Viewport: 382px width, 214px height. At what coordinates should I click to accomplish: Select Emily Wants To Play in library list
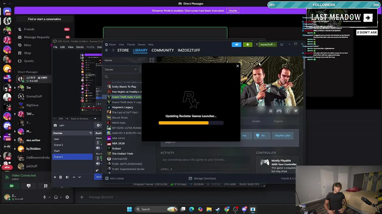click(x=124, y=87)
